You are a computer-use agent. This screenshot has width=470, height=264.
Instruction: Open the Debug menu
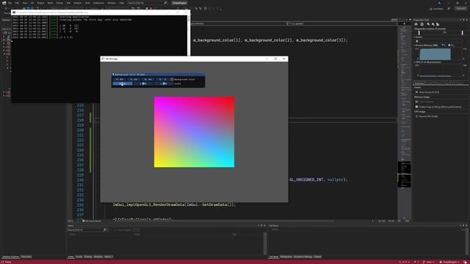coord(59,3)
